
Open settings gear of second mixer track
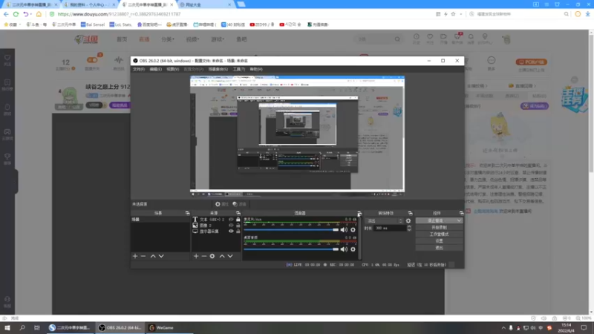(353, 249)
